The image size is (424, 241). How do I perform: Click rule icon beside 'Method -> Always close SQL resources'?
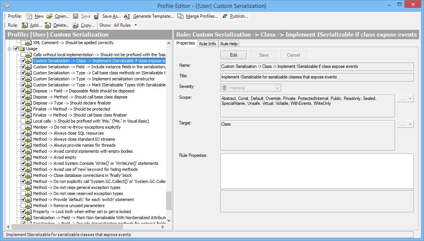tap(28, 134)
